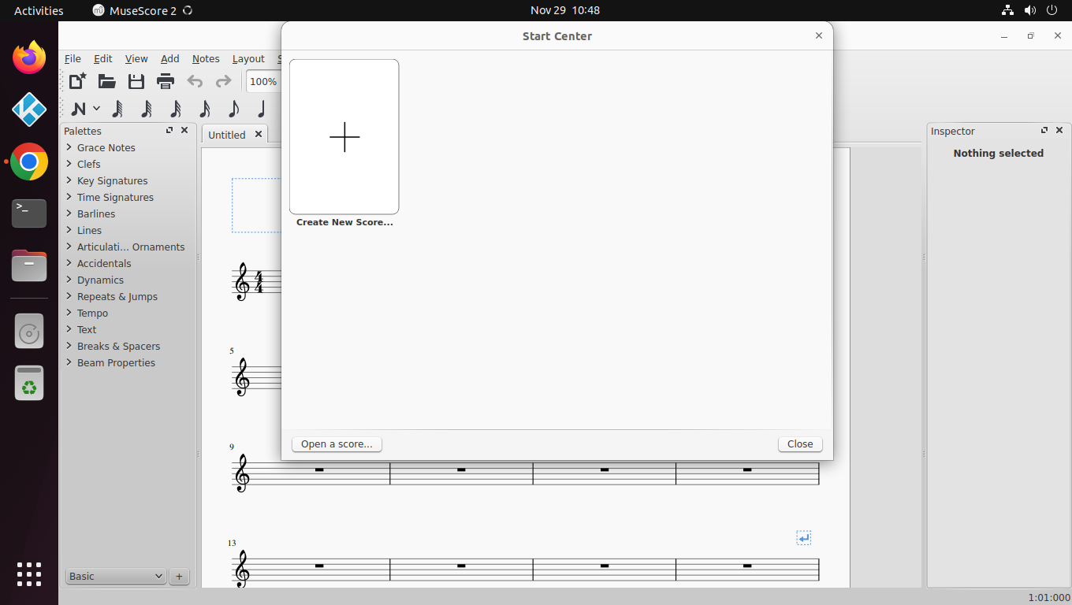Open the Basic palette dropdown
The width and height of the screenshot is (1072, 605).
[115, 576]
